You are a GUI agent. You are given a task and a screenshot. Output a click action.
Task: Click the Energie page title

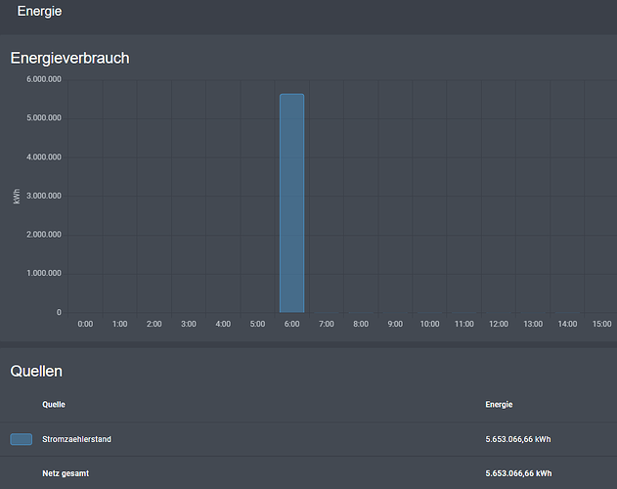(x=41, y=12)
